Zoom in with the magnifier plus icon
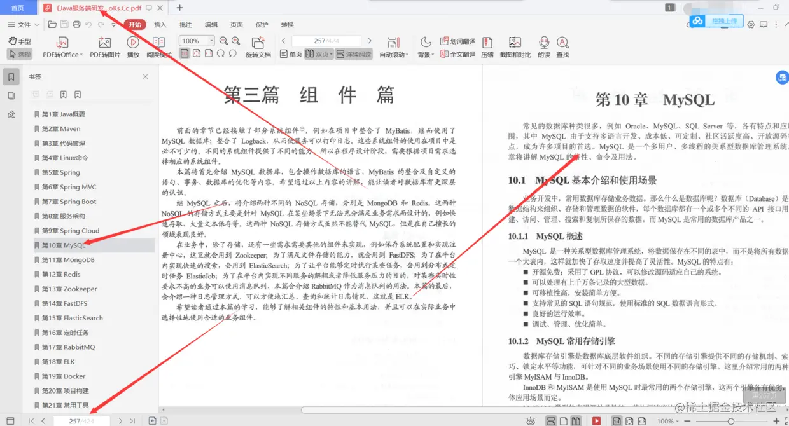Viewport: 789px width, 426px height. [x=235, y=41]
